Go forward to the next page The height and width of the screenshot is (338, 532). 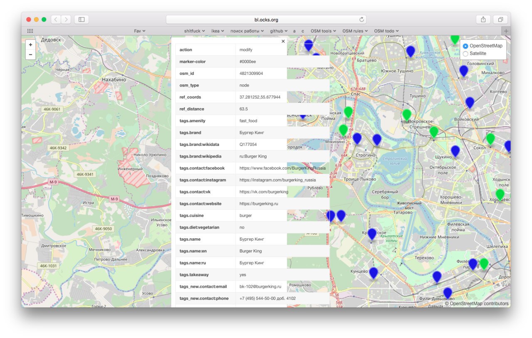coord(66,20)
